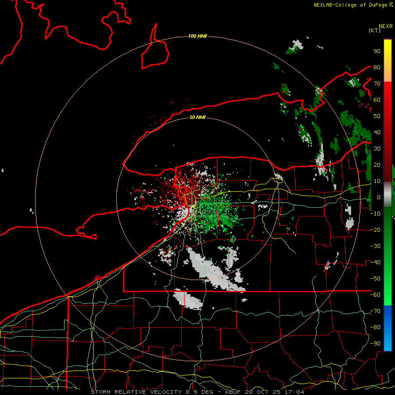Click the -50 value on the velocity scale
395x395 pixels.
coord(375,279)
